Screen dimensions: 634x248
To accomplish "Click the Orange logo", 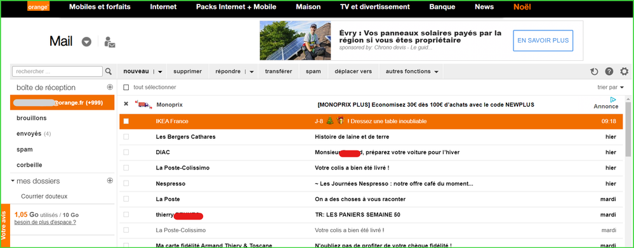I will 39,6.
